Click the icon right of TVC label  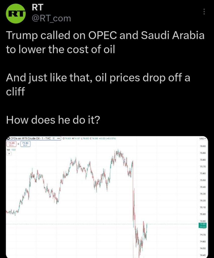(x=54, y=138)
